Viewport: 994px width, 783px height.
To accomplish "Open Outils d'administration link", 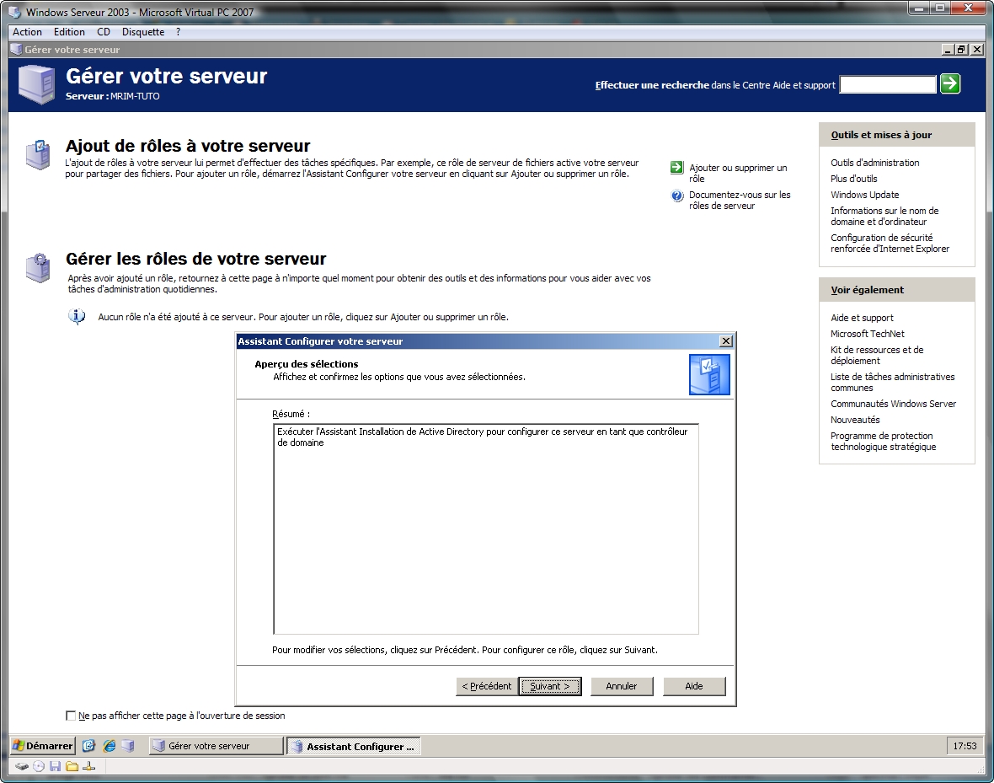I will [x=875, y=163].
